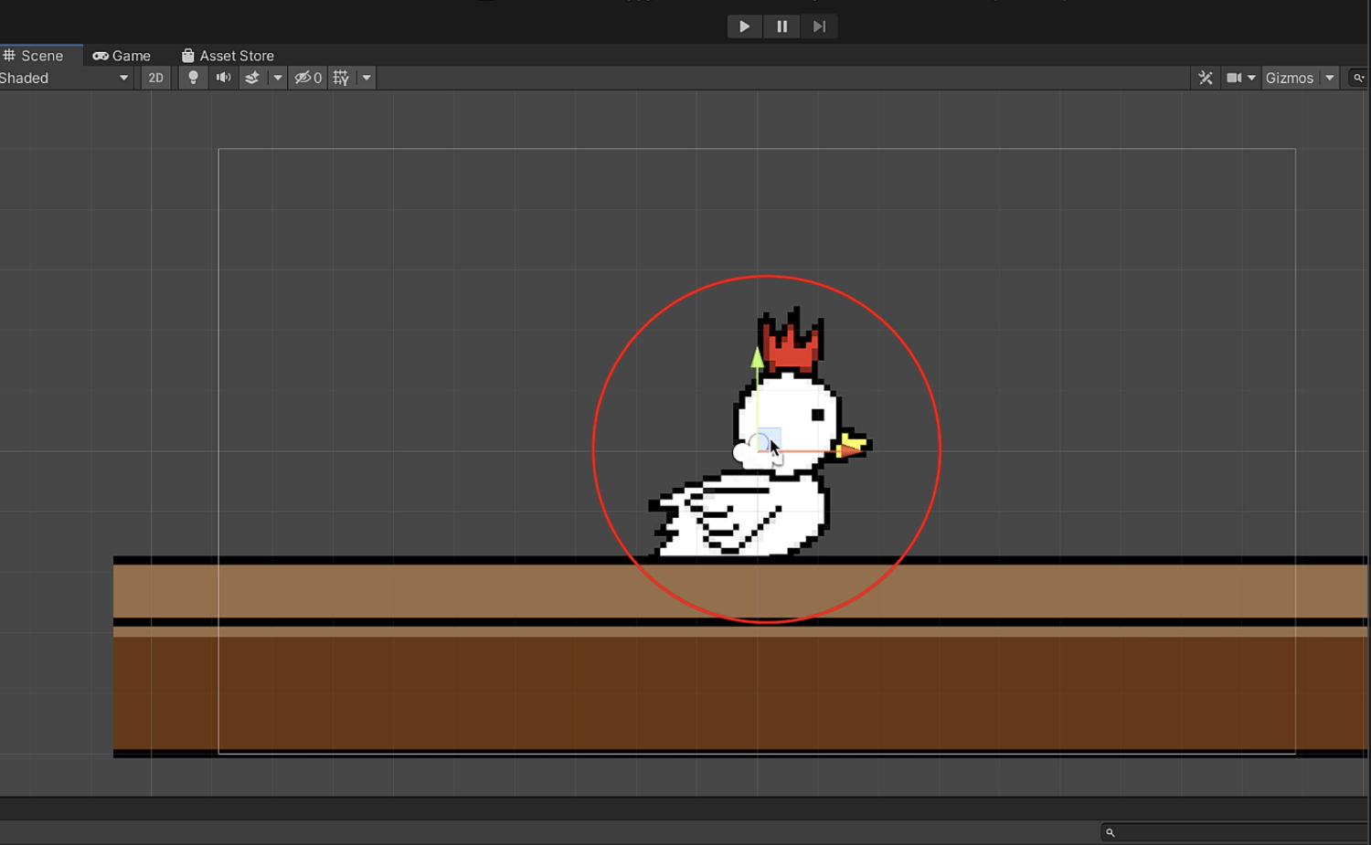
Task: Toggle hidden objects visibility eye icon
Action: point(308,78)
